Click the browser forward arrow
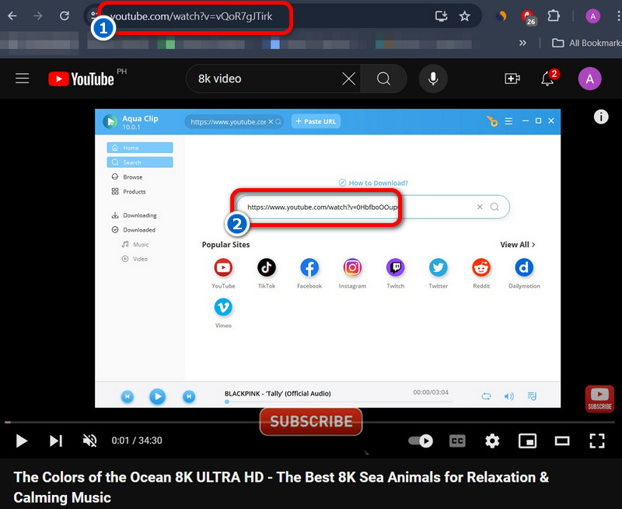 (38, 16)
